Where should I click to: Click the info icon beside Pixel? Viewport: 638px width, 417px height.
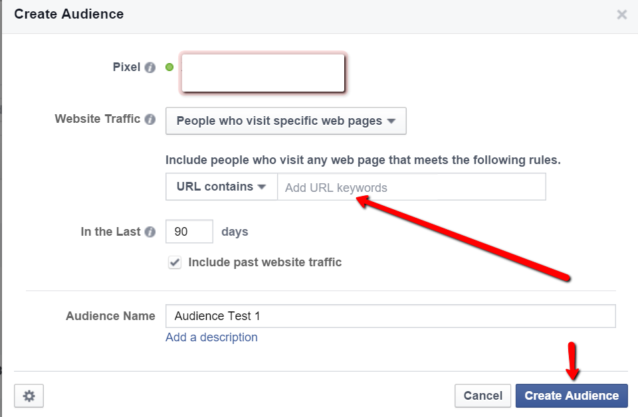pyautogui.click(x=150, y=68)
